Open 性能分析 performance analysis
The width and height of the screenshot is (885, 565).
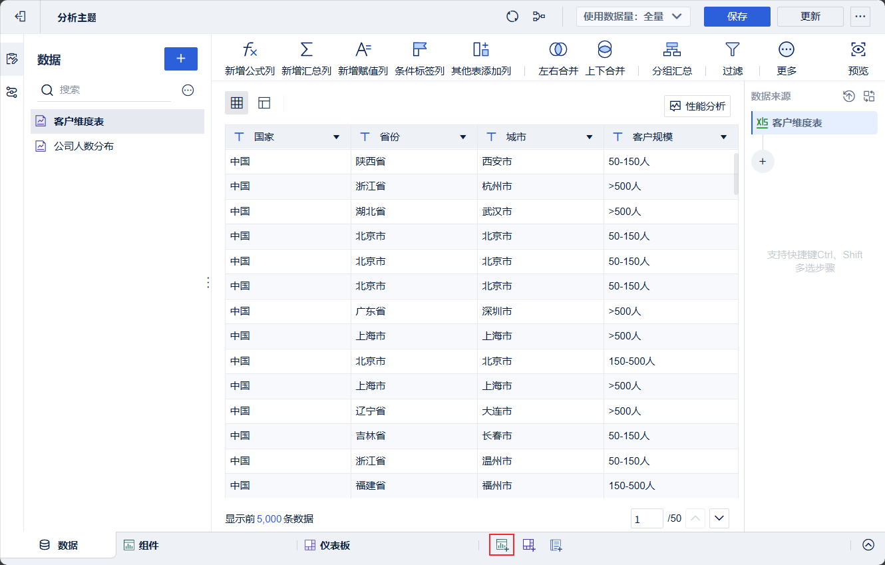coord(697,106)
